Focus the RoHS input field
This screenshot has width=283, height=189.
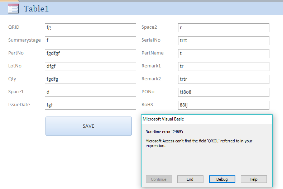(x=224, y=105)
